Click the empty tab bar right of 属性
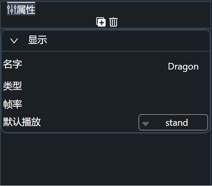Viewport: 212px width, 186px height. [122, 9]
